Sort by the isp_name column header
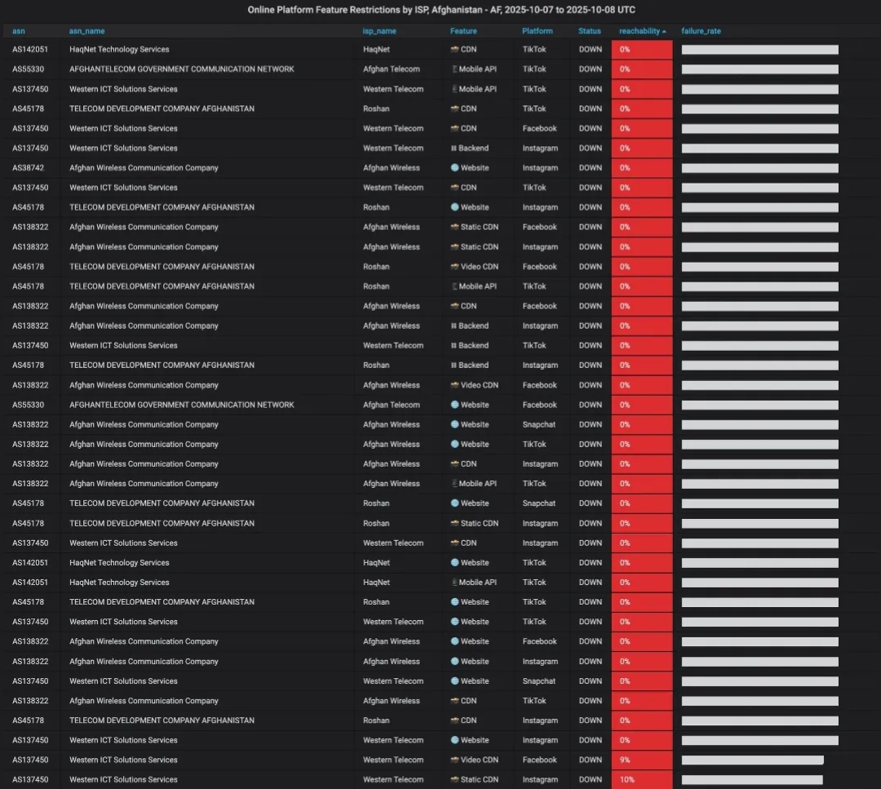 (379, 31)
